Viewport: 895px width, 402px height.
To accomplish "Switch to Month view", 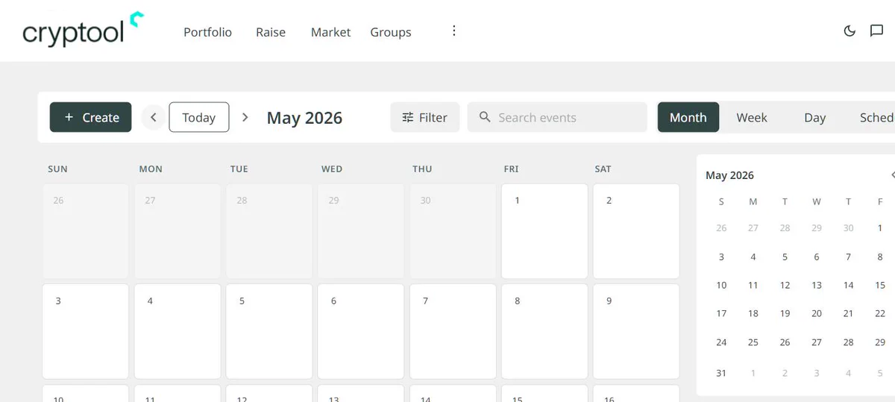I will (688, 117).
